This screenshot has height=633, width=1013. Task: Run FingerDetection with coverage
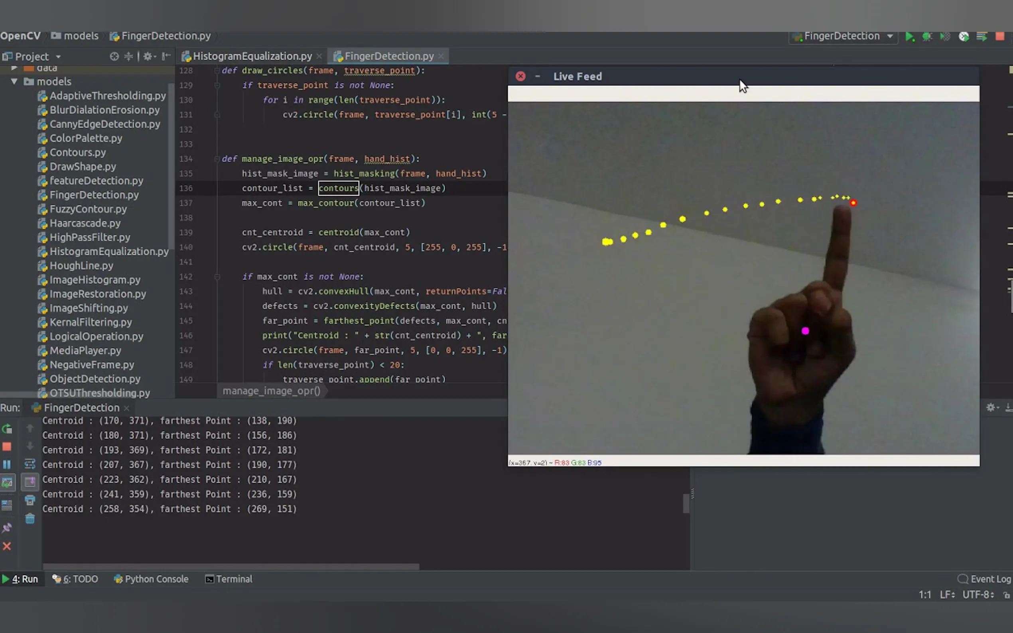[x=946, y=36]
